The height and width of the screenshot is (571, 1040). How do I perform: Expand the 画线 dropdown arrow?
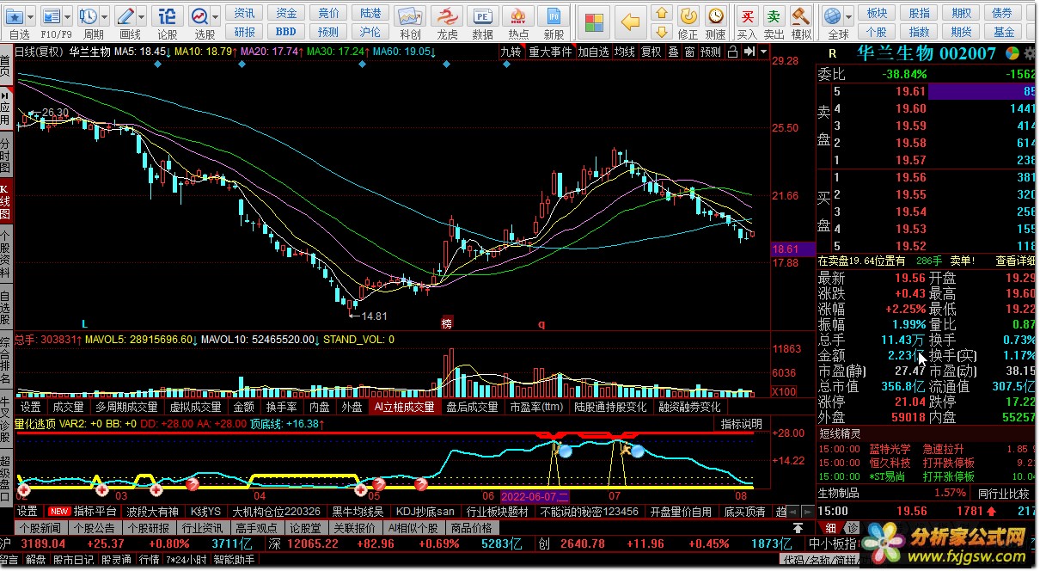142,16
